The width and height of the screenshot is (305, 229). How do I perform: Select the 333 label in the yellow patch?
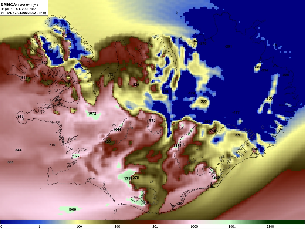pos(204,101)
